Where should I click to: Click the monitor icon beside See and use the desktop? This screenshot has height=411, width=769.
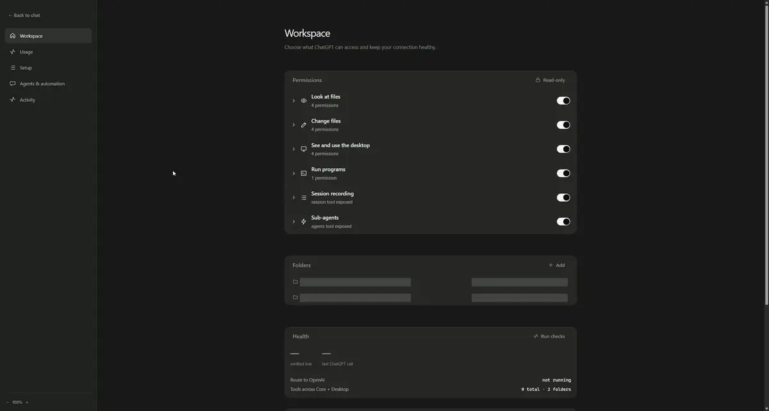[x=304, y=149]
